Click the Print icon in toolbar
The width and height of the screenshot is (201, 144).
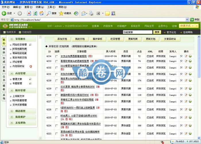[91, 13]
